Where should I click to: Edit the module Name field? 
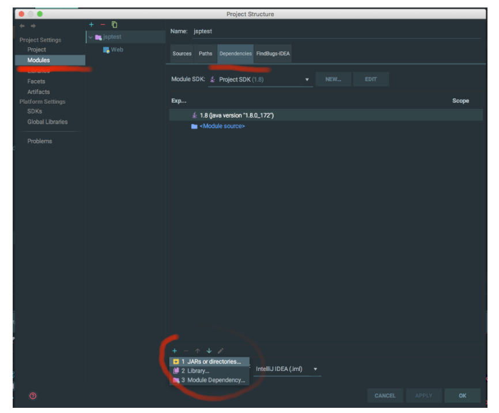coord(337,32)
